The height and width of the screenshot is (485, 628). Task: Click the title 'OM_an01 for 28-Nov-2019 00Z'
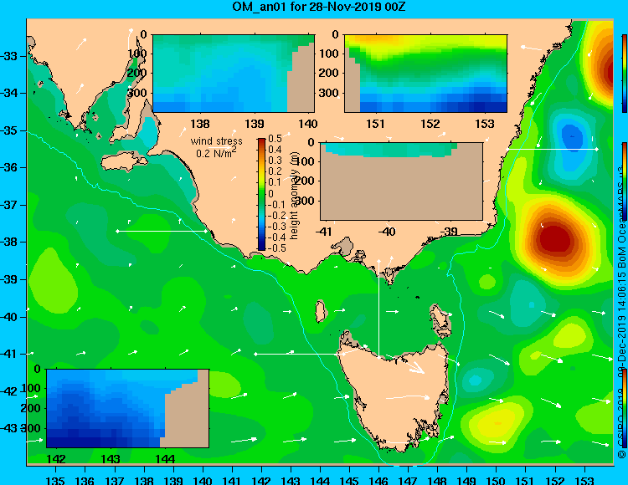pyautogui.click(x=318, y=7)
